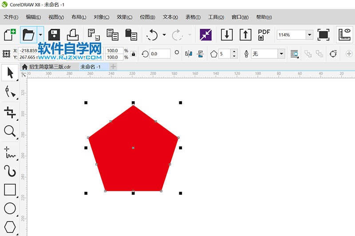Click the Publish to PDF icon
The height and width of the screenshot is (236, 355).
point(264,35)
